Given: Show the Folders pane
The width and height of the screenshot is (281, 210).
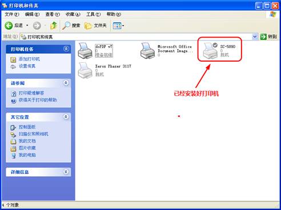Looking at the screenshot, I should (x=95, y=26).
